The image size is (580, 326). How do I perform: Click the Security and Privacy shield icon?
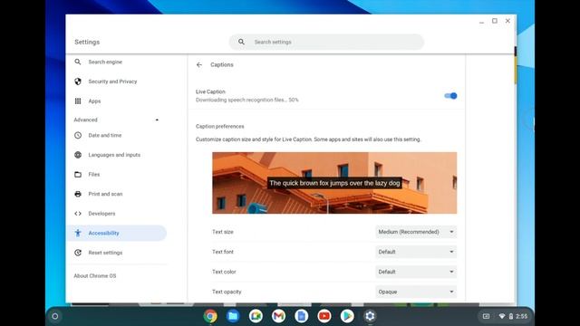coord(78,81)
